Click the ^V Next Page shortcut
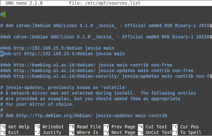This screenshot has height=136, width=212. (119, 132)
